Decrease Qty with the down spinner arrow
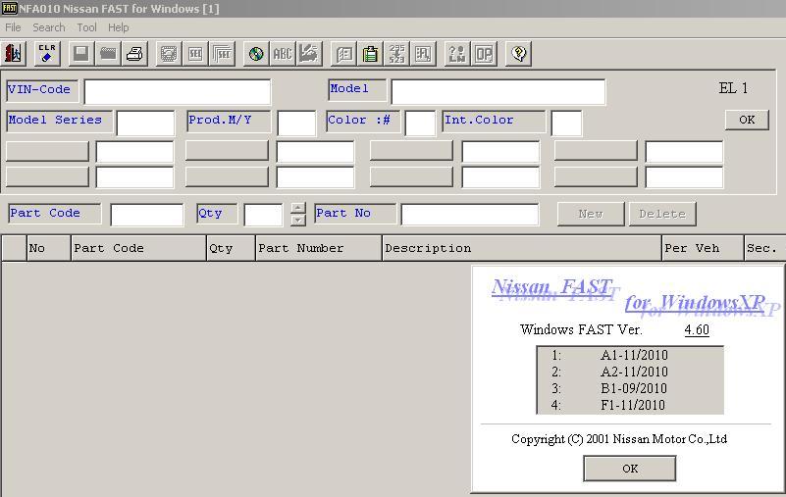Image resolution: width=786 pixels, height=497 pixels. pyautogui.click(x=297, y=220)
